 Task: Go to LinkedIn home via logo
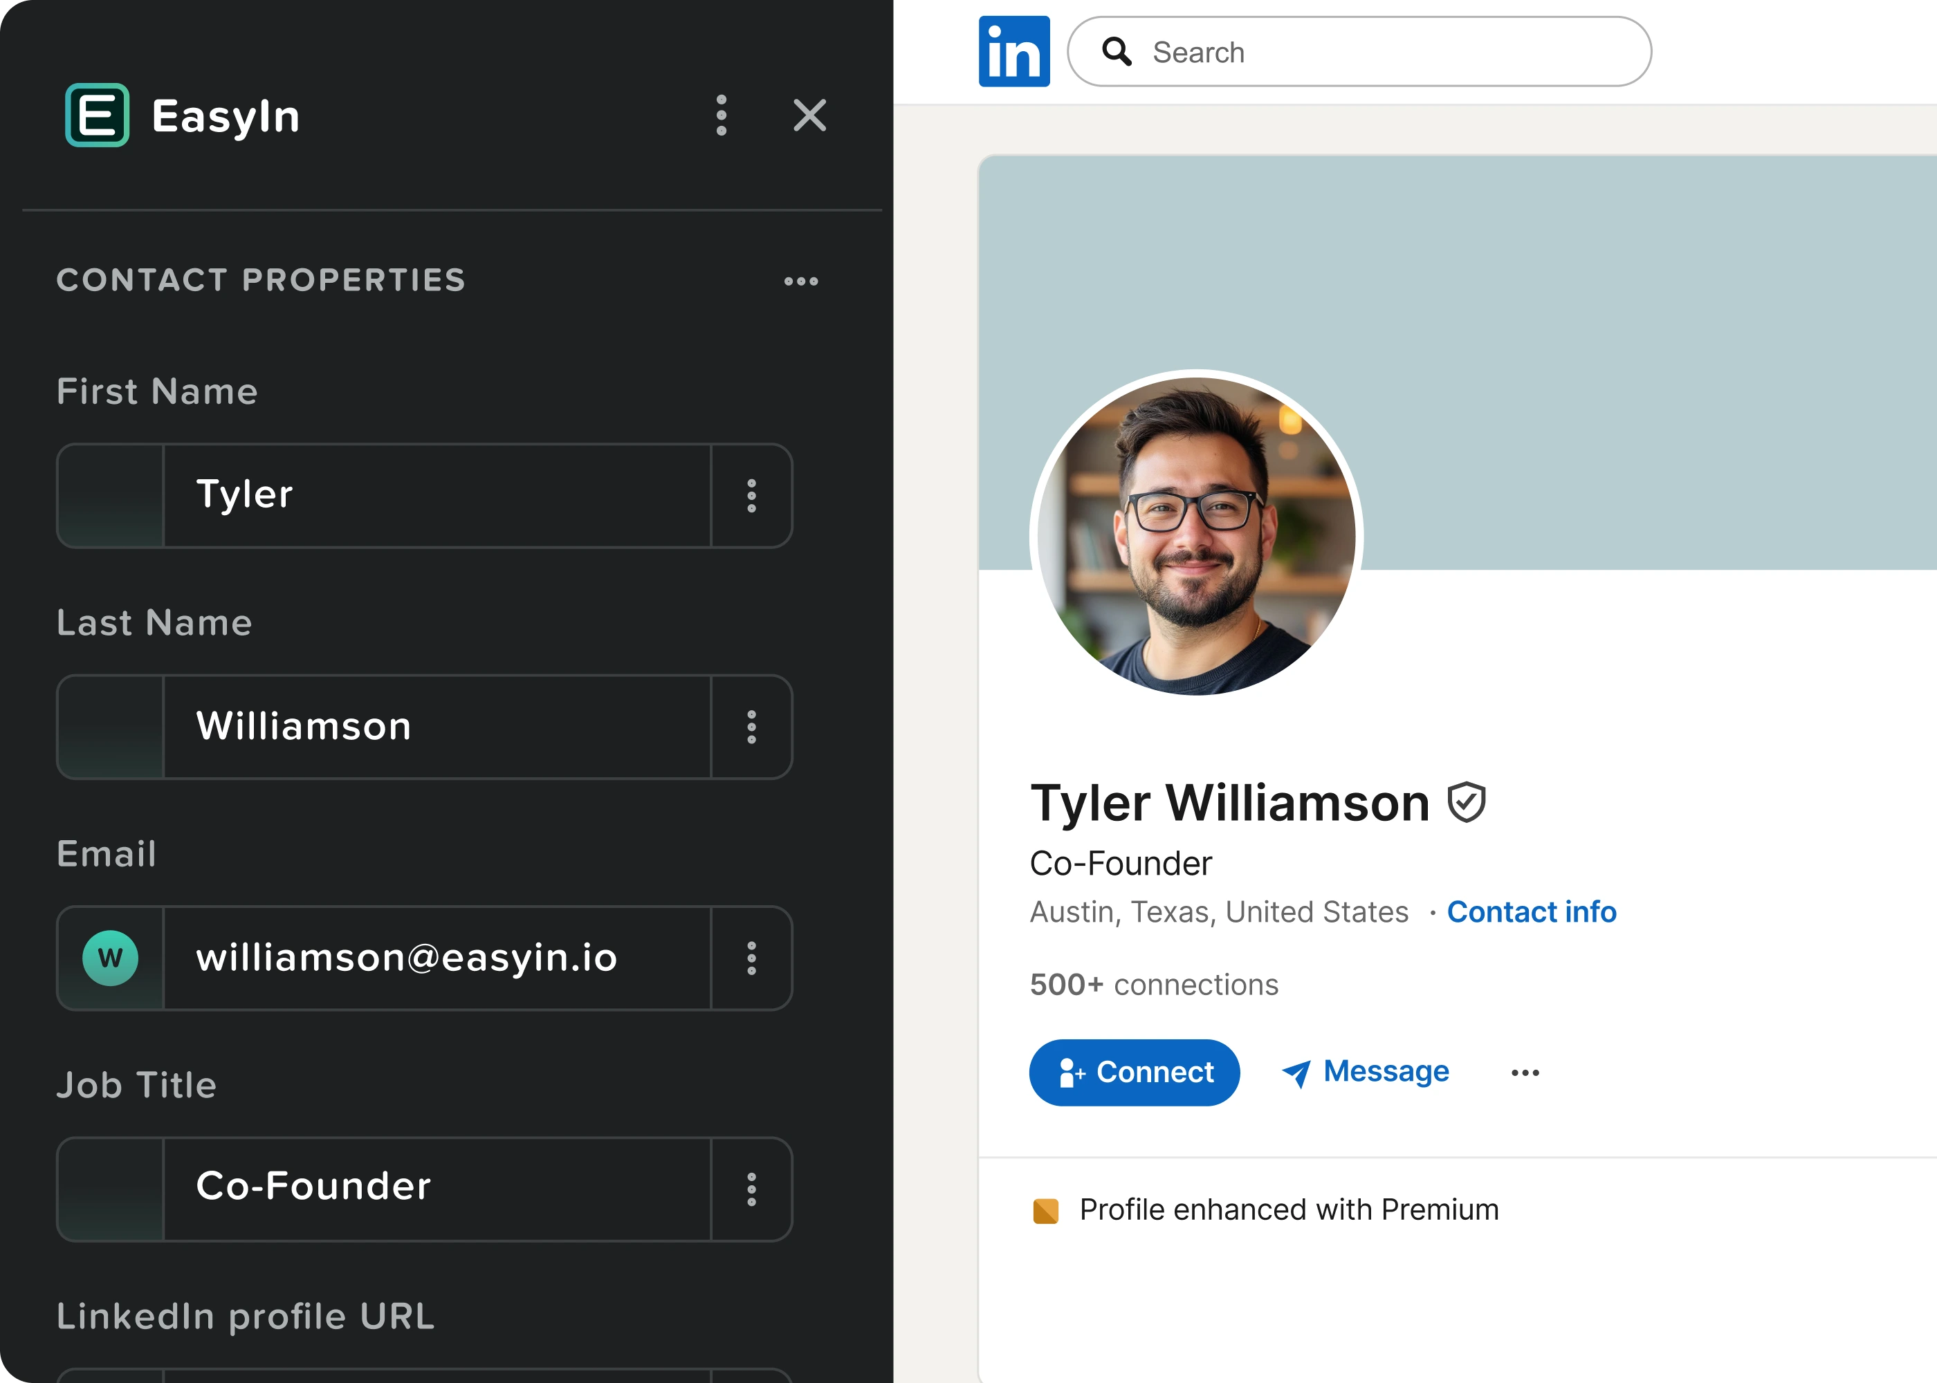(1013, 51)
